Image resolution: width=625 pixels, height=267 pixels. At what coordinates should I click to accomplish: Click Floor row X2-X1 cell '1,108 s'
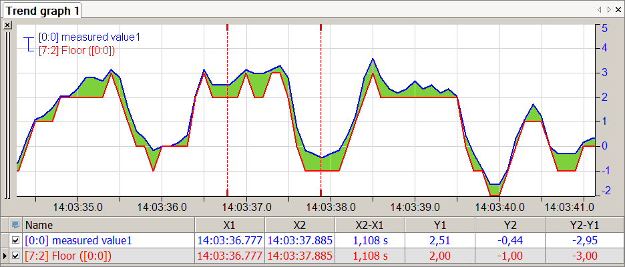pyautogui.click(x=370, y=256)
